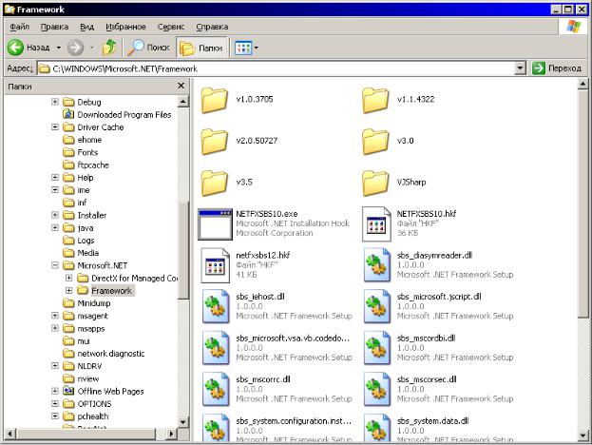Open the v1.0.3705 folder icon
The width and height of the screenshot is (592, 445).
(x=214, y=100)
